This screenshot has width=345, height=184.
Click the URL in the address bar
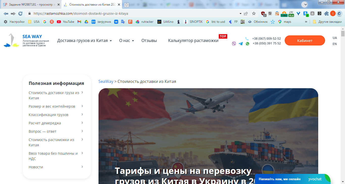coord(81,13)
